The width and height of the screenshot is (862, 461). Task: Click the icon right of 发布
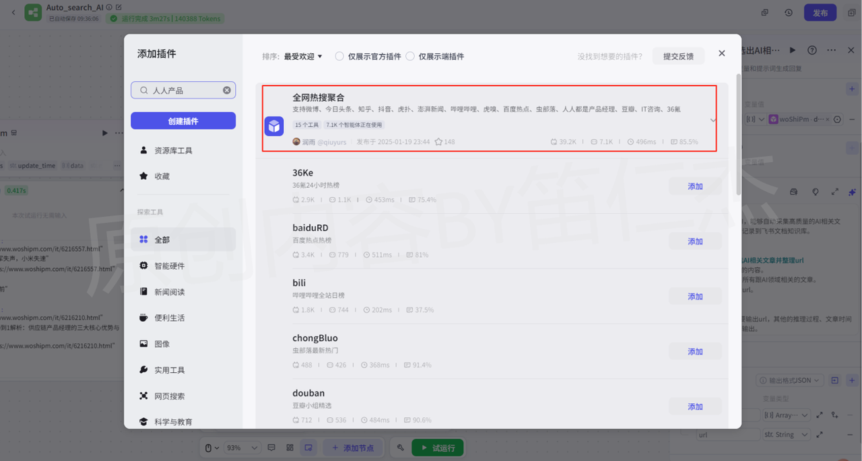851,13
